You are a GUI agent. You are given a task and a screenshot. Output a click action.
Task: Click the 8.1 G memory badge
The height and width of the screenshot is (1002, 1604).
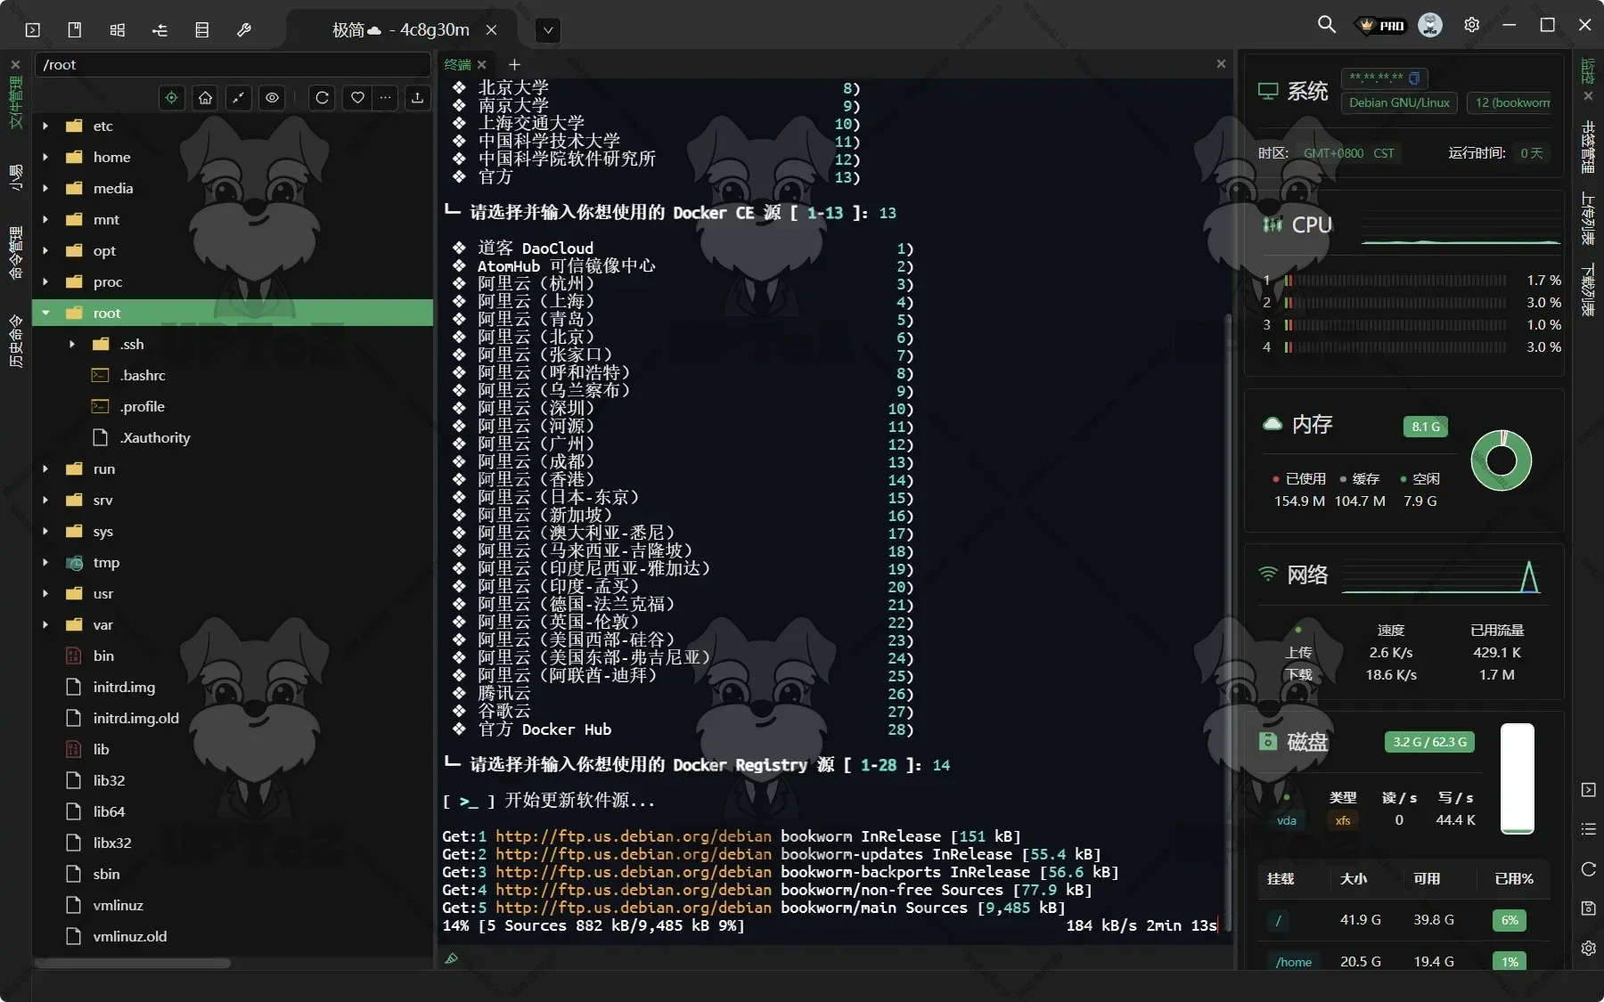pyautogui.click(x=1425, y=427)
